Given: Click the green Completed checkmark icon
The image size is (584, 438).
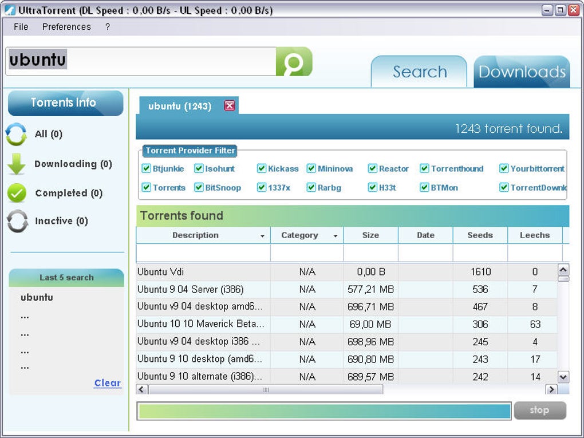Looking at the screenshot, I should pos(17,193).
